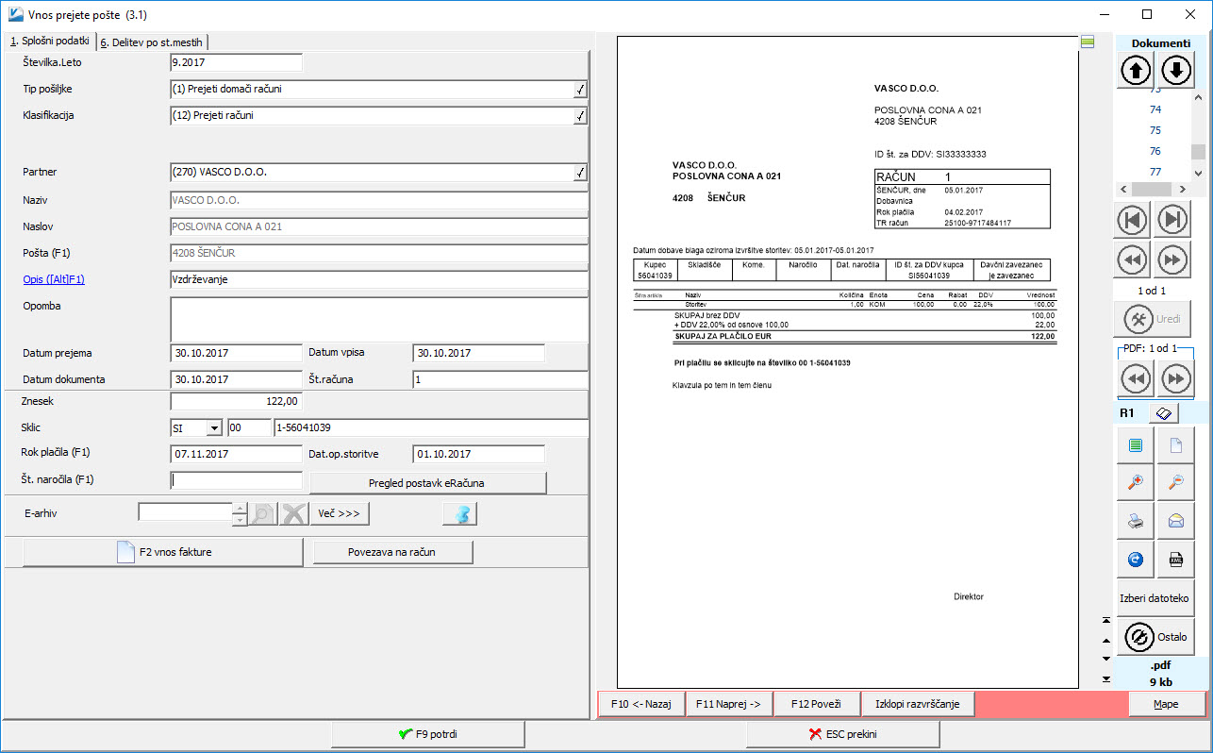Move to next document with down arrow
This screenshot has width=1213, height=753.
tap(1177, 71)
